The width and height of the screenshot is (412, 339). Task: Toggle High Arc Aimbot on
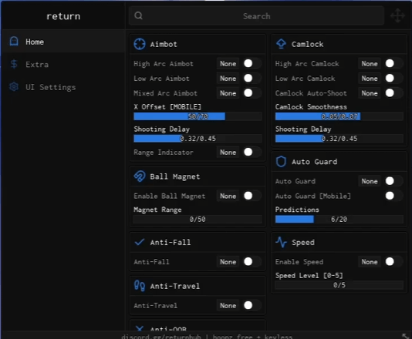(x=252, y=63)
